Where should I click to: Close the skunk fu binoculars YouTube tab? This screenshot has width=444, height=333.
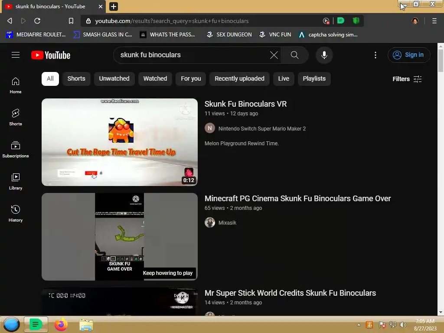101,6
